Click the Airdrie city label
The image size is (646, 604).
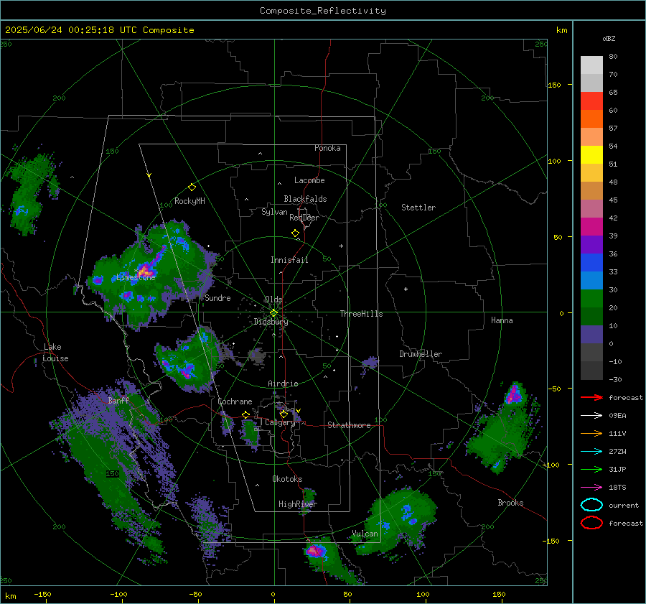[283, 384]
